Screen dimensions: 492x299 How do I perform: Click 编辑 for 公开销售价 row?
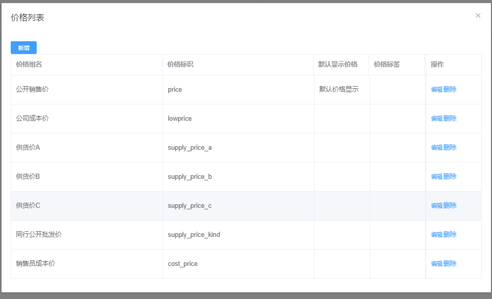[x=437, y=90]
